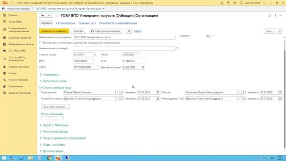The image size is (286, 161).
Task: Copy link to this organization form
Action: (270, 16)
